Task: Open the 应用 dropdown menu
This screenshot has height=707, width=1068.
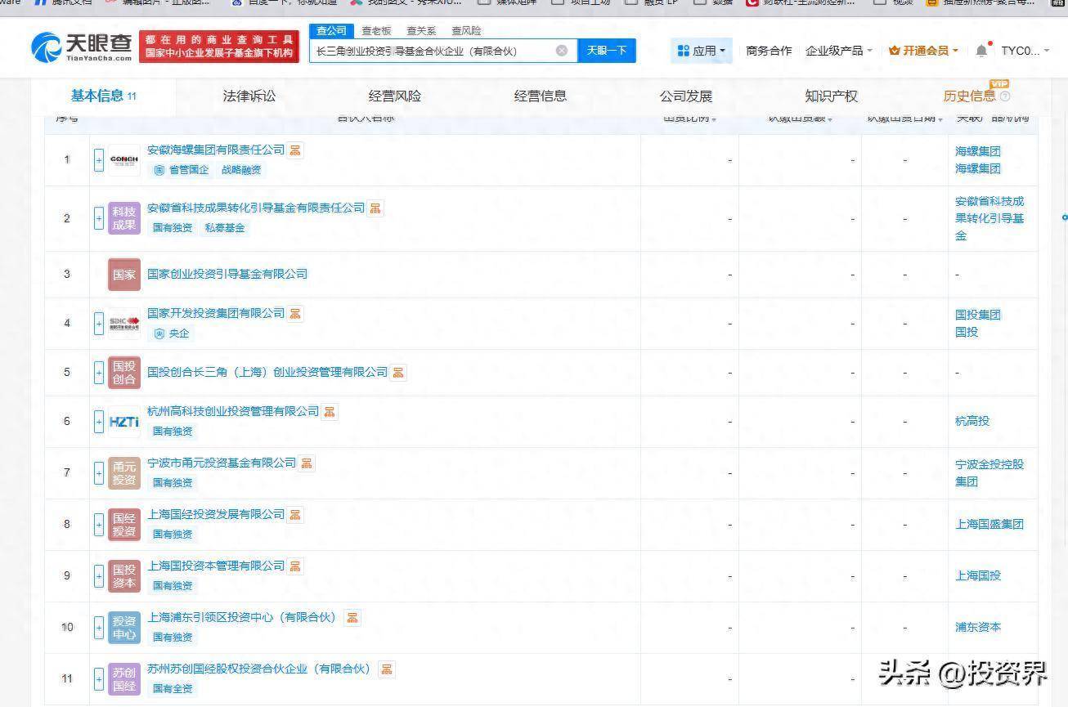Action: (x=702, y=51)
